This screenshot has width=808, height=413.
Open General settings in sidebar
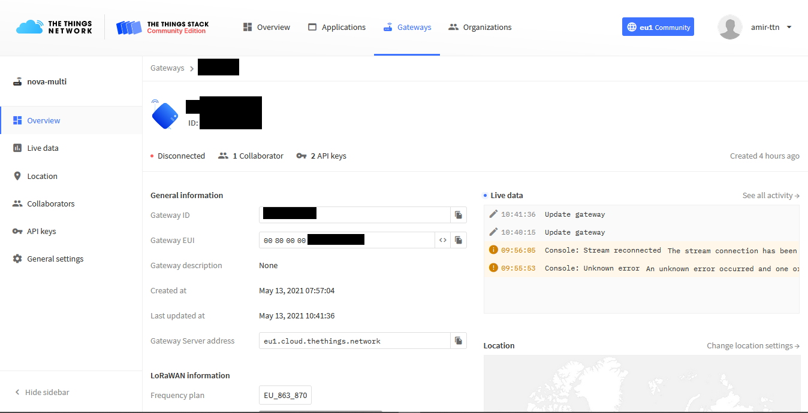click(x=55, y=259)
